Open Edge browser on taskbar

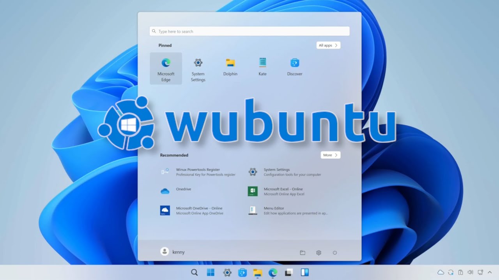coord(273,273)
